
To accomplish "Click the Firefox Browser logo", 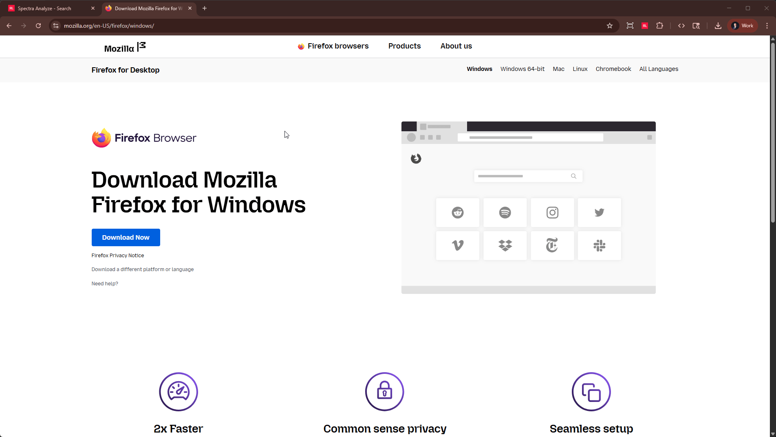I will (144, 138).
